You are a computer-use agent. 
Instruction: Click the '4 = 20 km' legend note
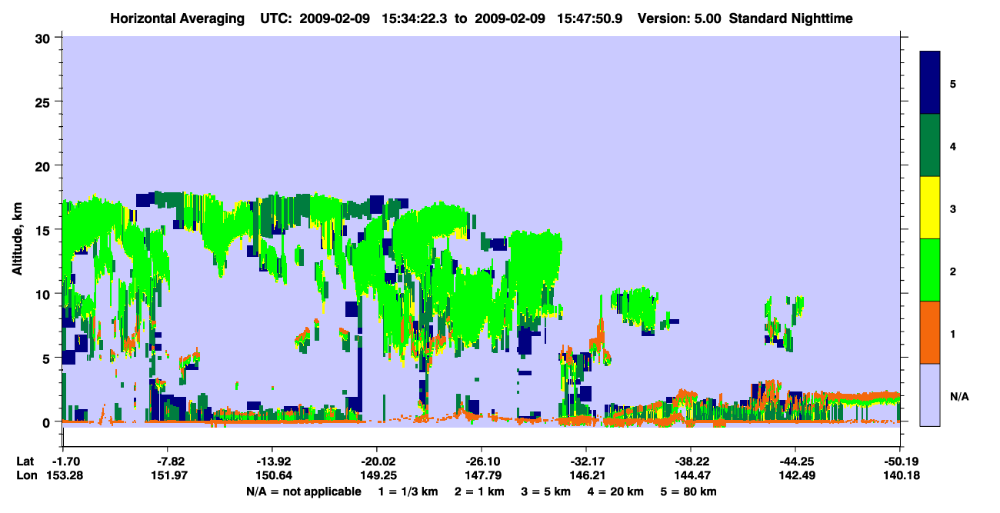(x=615, y=491)
